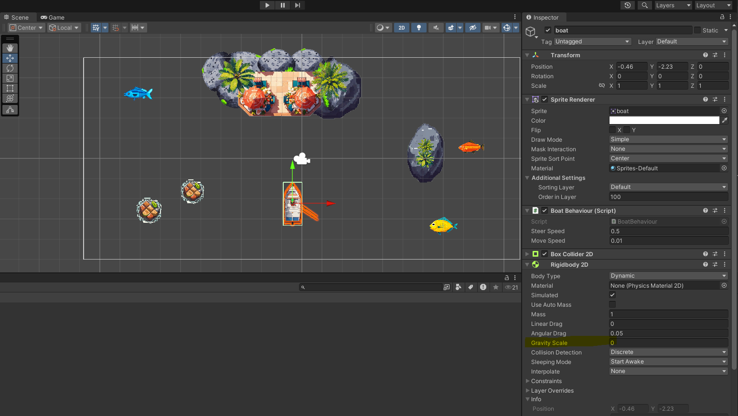738x416 pixels.
Task: Toggle scene view lighting
Action: (419, 27)
